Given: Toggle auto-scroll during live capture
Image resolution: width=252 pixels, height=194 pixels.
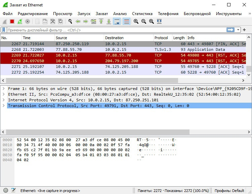Looking at the screenshot, I should (x=117, y=21).
